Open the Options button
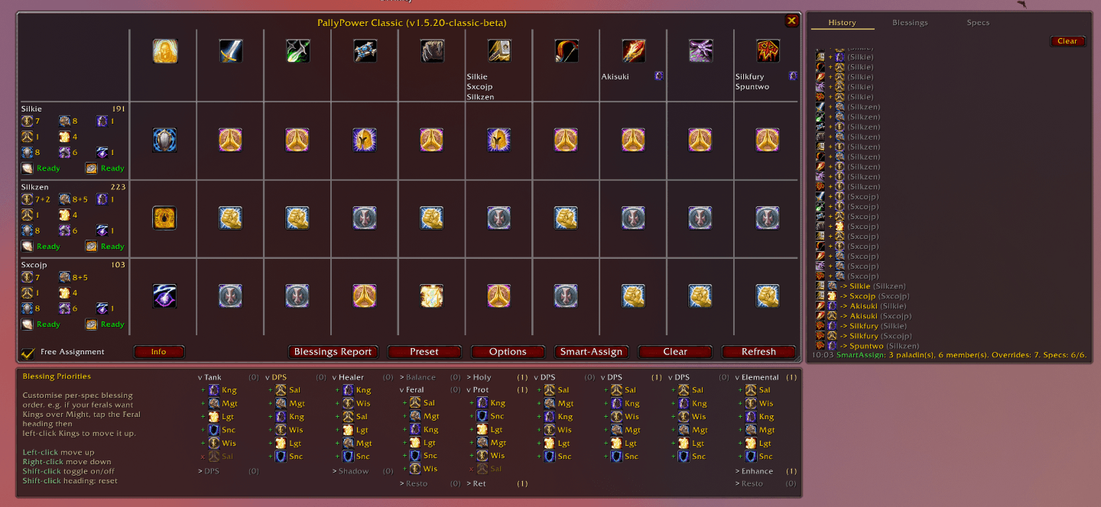1101x507 pixels. point(508,352)
